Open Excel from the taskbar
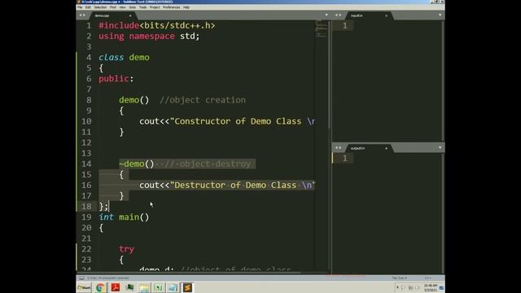 point(159,287)
